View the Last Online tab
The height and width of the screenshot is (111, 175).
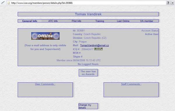(x=123, y=21)
